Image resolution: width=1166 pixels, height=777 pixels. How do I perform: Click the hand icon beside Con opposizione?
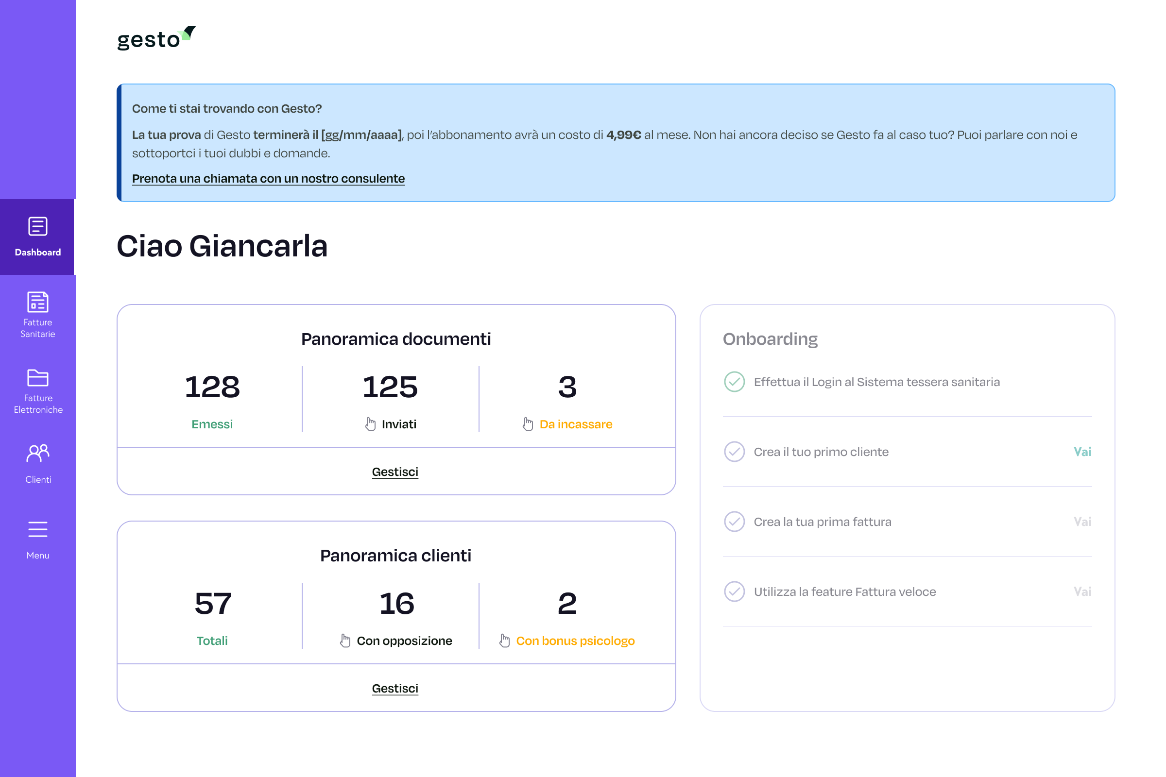tap(345, 641)
